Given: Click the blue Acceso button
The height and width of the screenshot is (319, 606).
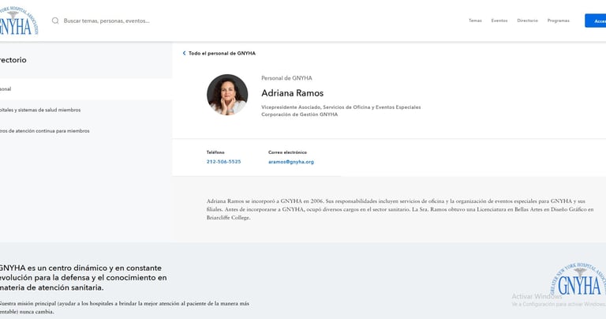Looking at the screenshot, I should pyautogui.click(x=595, y=21).
